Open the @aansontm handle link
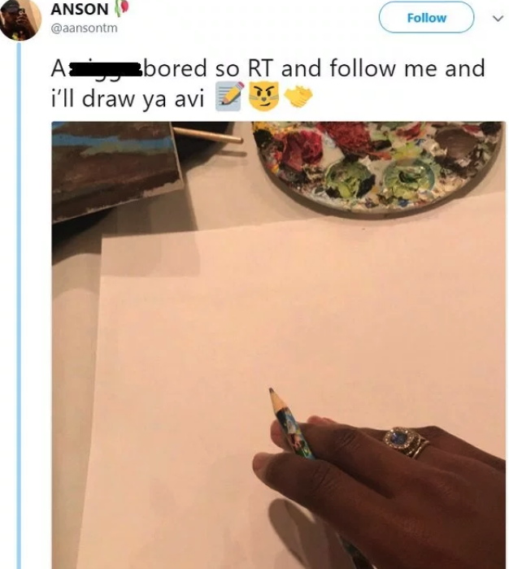The image size is (509, 569). (84, 28)
